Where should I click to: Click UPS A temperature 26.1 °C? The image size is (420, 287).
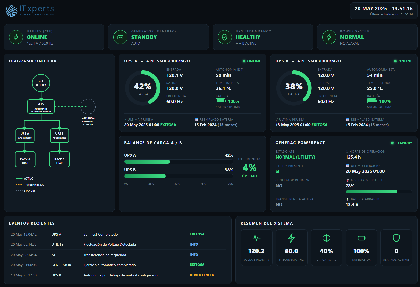[x=223, y=88]
